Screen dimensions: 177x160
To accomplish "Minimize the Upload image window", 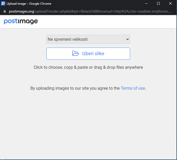I will tap(146, 3).
